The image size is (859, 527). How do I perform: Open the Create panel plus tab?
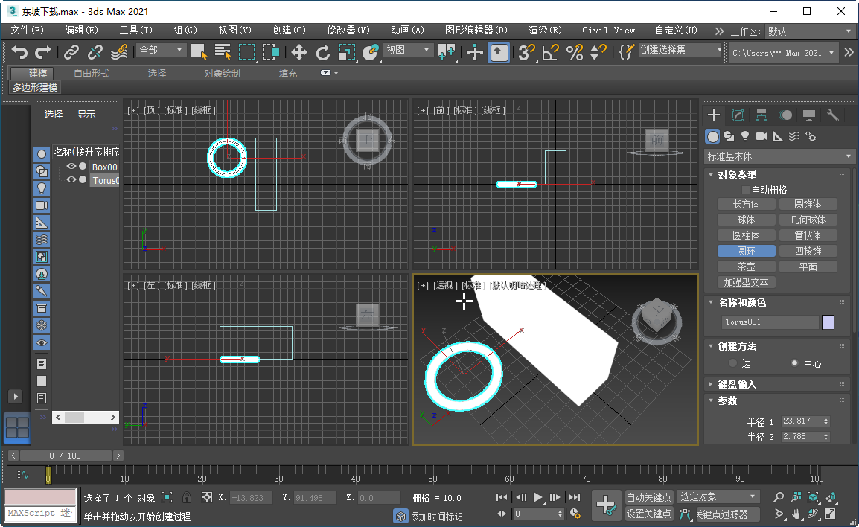[x=713, y=115]
